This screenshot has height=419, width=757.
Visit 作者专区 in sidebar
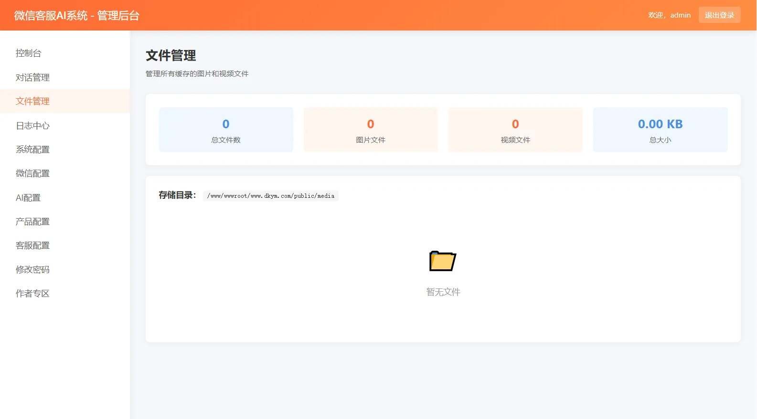(x=32, y=294)
